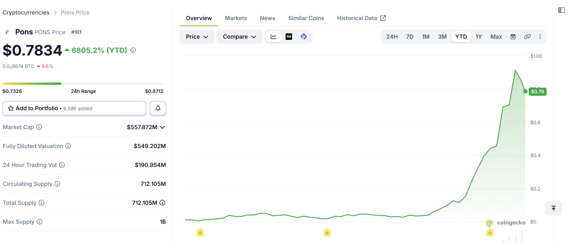Screen dimensions: 568x243
Task: Click the #101 rank badge
Action: [x=76, y=32]
